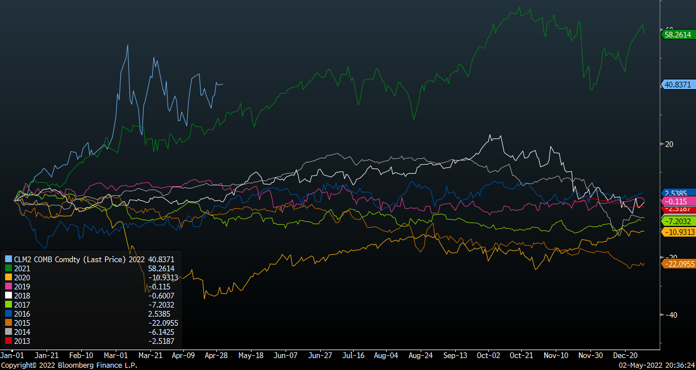Select the '2017' legend row label
696x370 pixels.
[x=22, y=305]
